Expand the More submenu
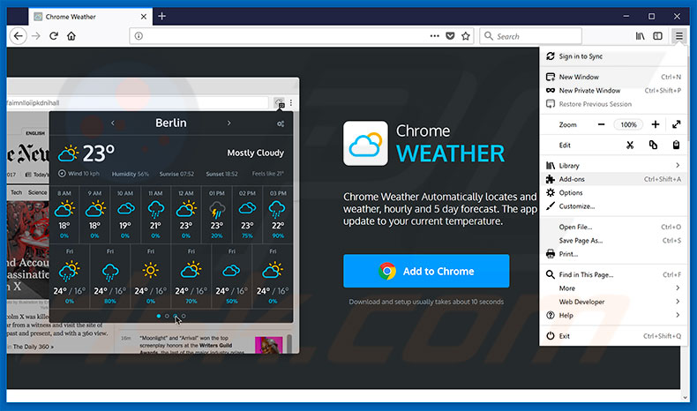Image resolution: width=697 pixels, height=411 pixels. 613,288
